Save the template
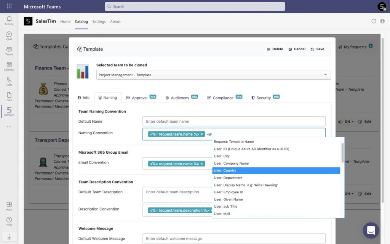The height and width of the screenshot is (244, 390). point(317,49)
